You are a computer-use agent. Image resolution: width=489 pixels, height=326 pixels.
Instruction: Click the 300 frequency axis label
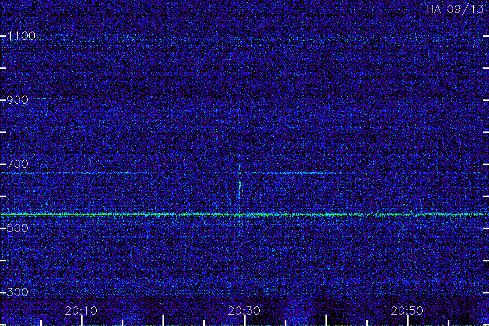click(17, 292)
